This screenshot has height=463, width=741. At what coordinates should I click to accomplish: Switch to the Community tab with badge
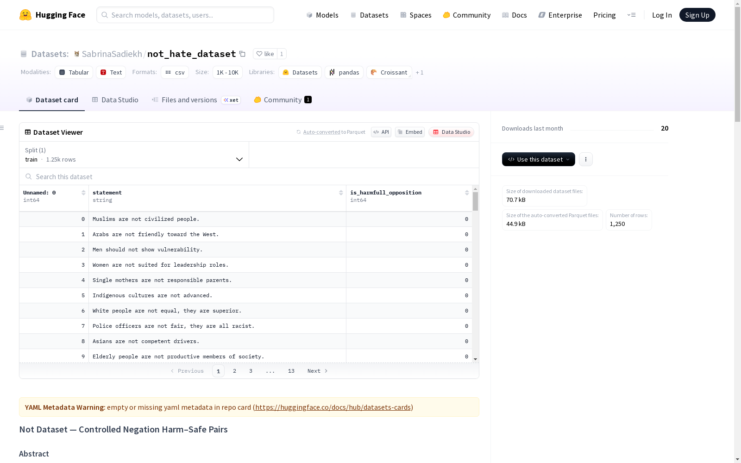pyautogui.click(x=283, y=100)
